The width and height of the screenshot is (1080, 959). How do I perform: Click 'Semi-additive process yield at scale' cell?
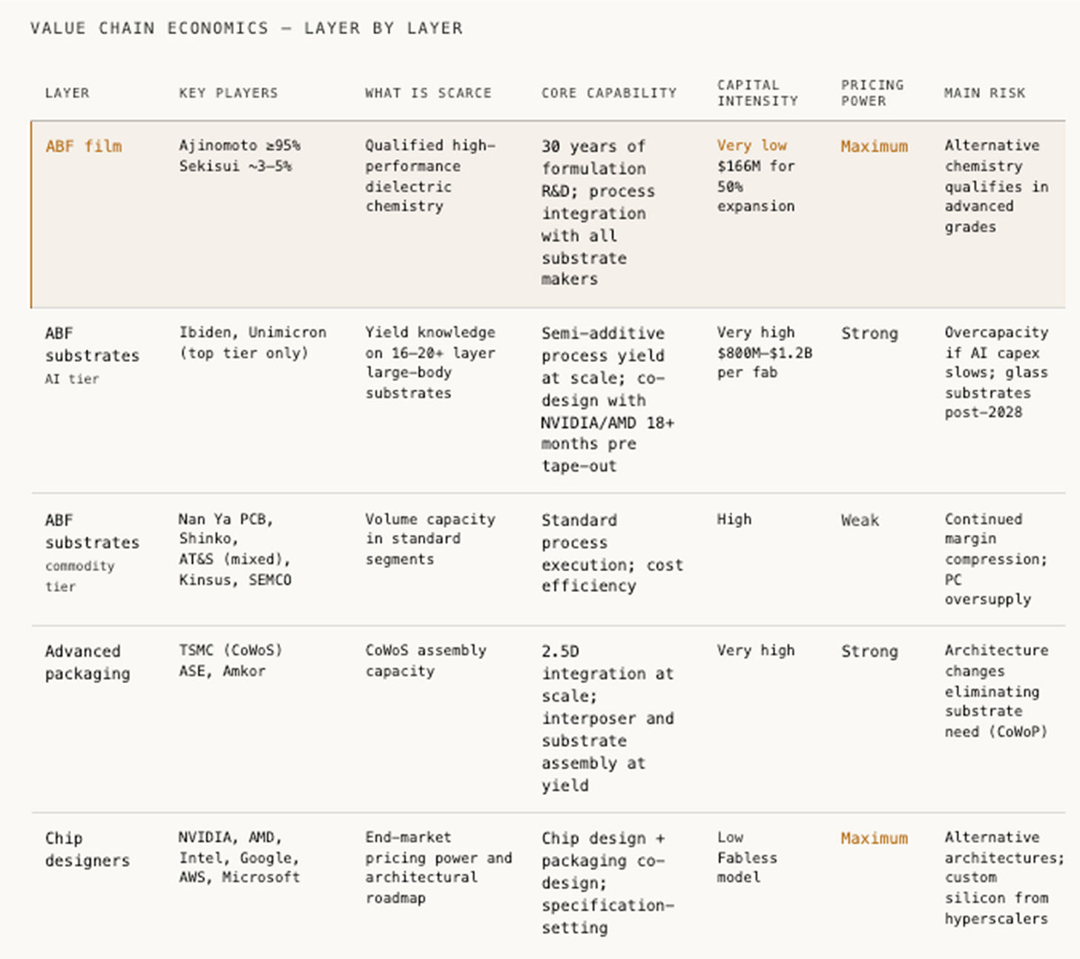click(607, 400)
